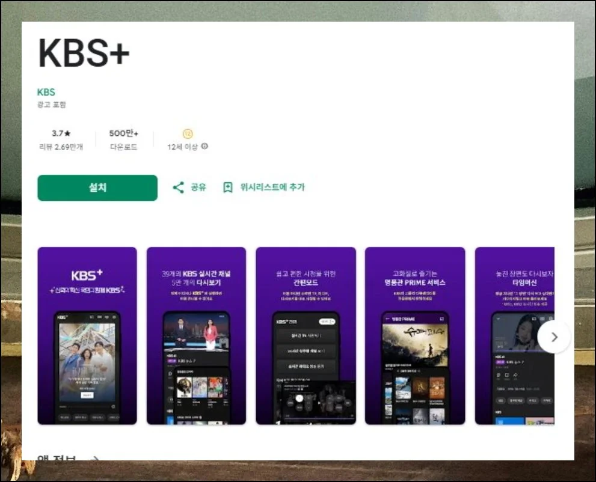Image resolution: width=596 pixels, height=482 pixels.
Task: Show next screenshots with the right chevron
Action: point(554,337)
